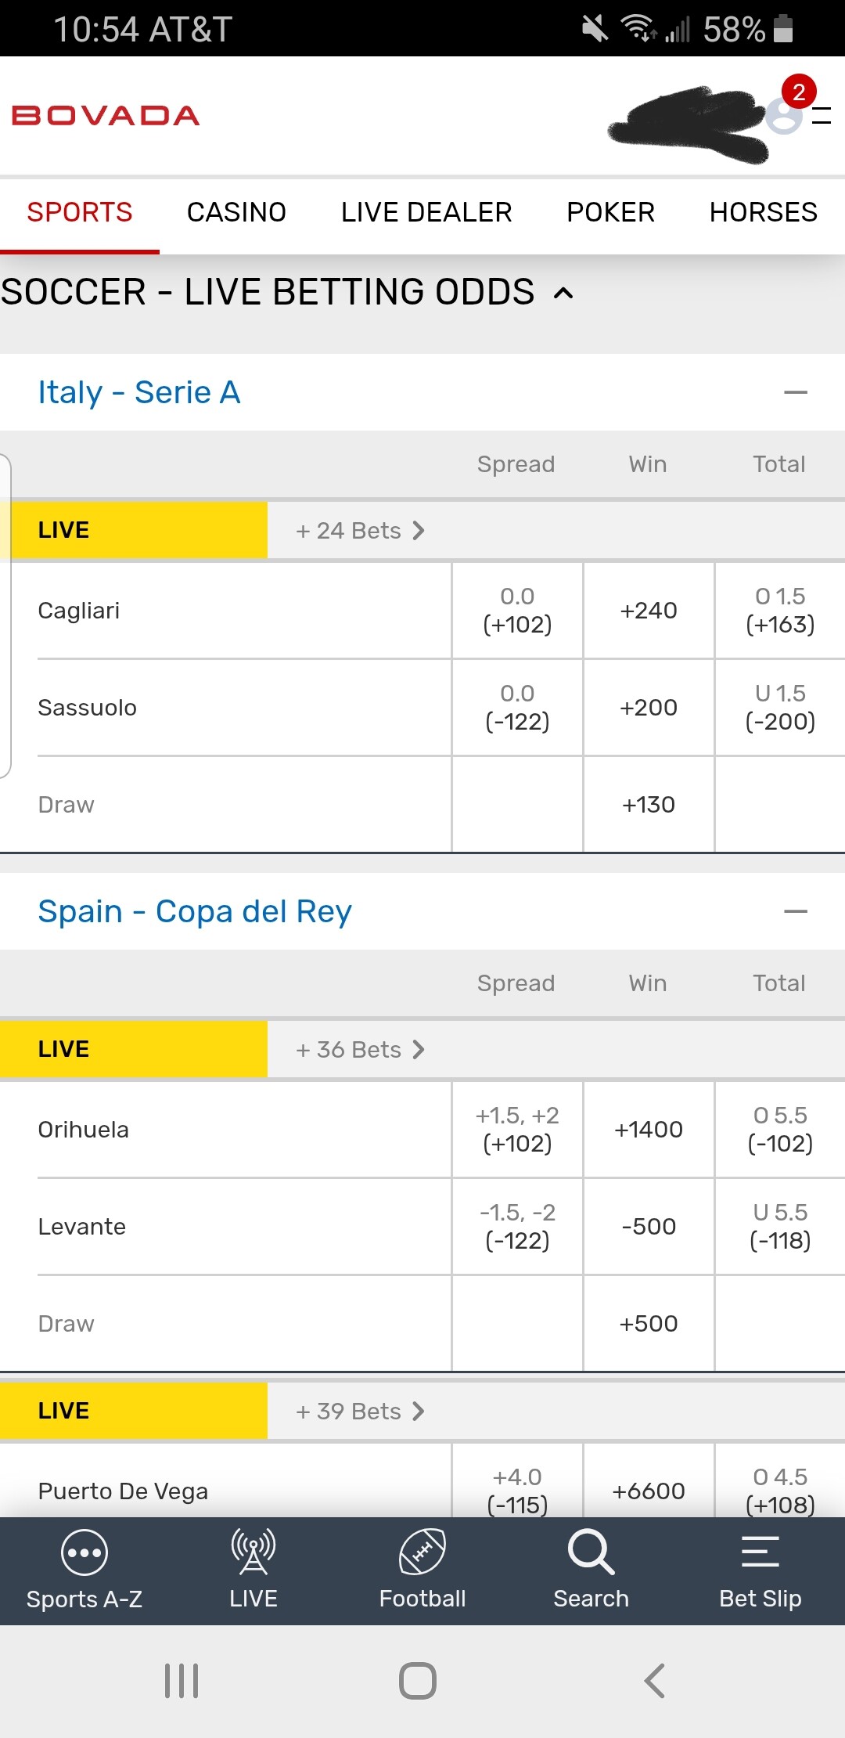Open the +24 Bets link
Image resolution: width=845 pixels, height=1738 pixels.
360,531
